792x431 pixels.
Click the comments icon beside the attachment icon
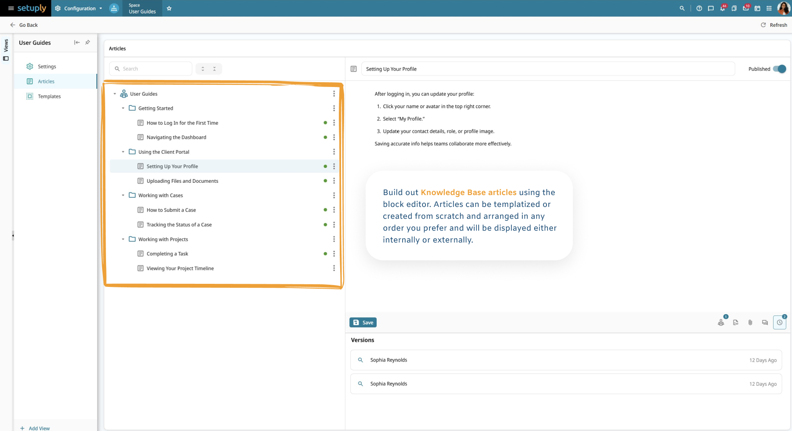(765, 322)
